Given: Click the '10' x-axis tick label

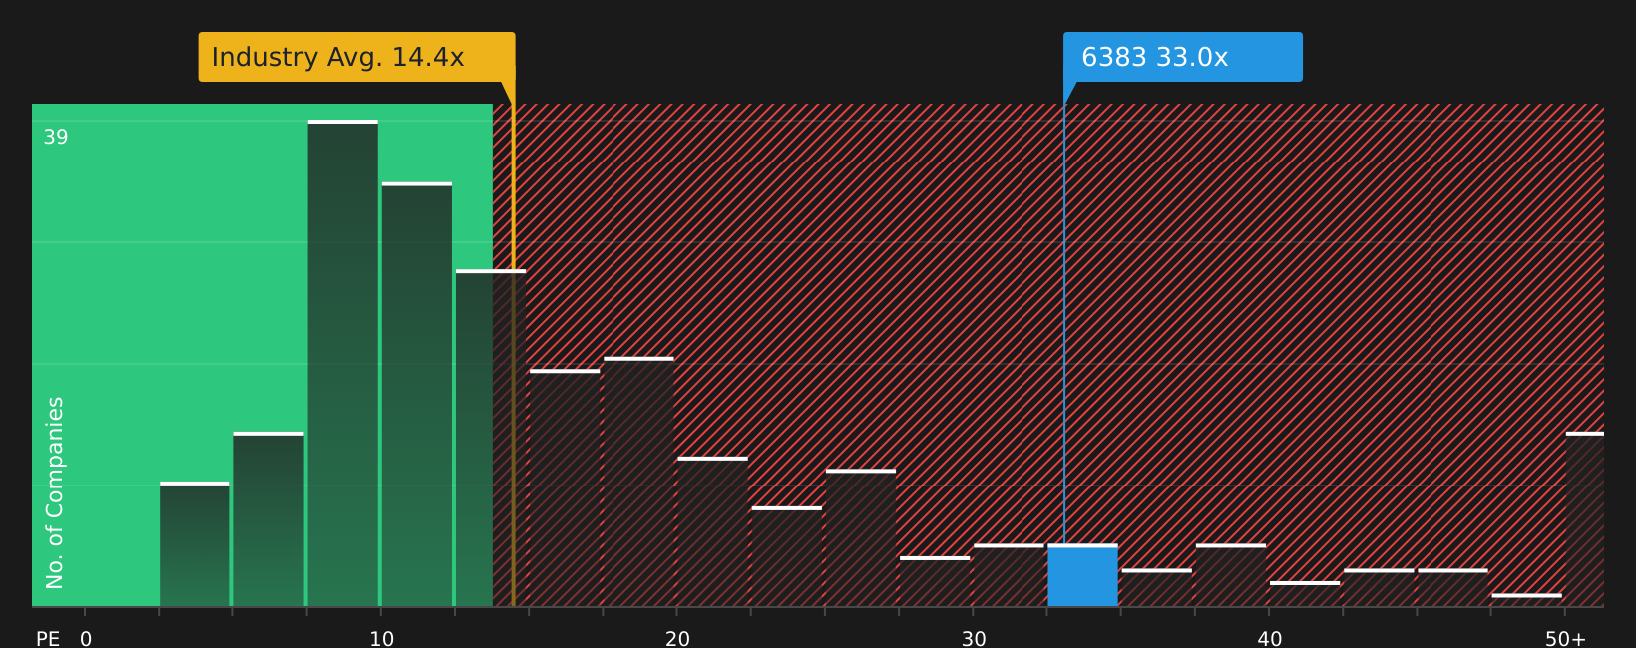Looking at the screenshot, I should (x=381, y=639).
